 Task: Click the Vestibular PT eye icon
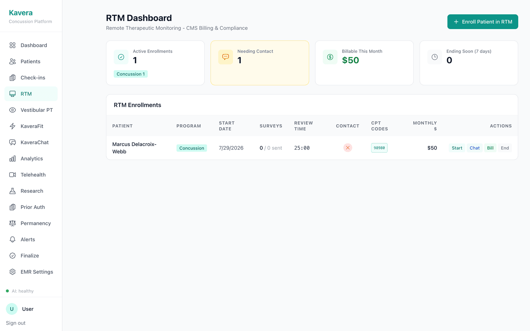[x=13, y=110]
